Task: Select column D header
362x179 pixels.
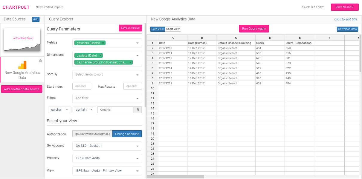Action: point(270,38)
